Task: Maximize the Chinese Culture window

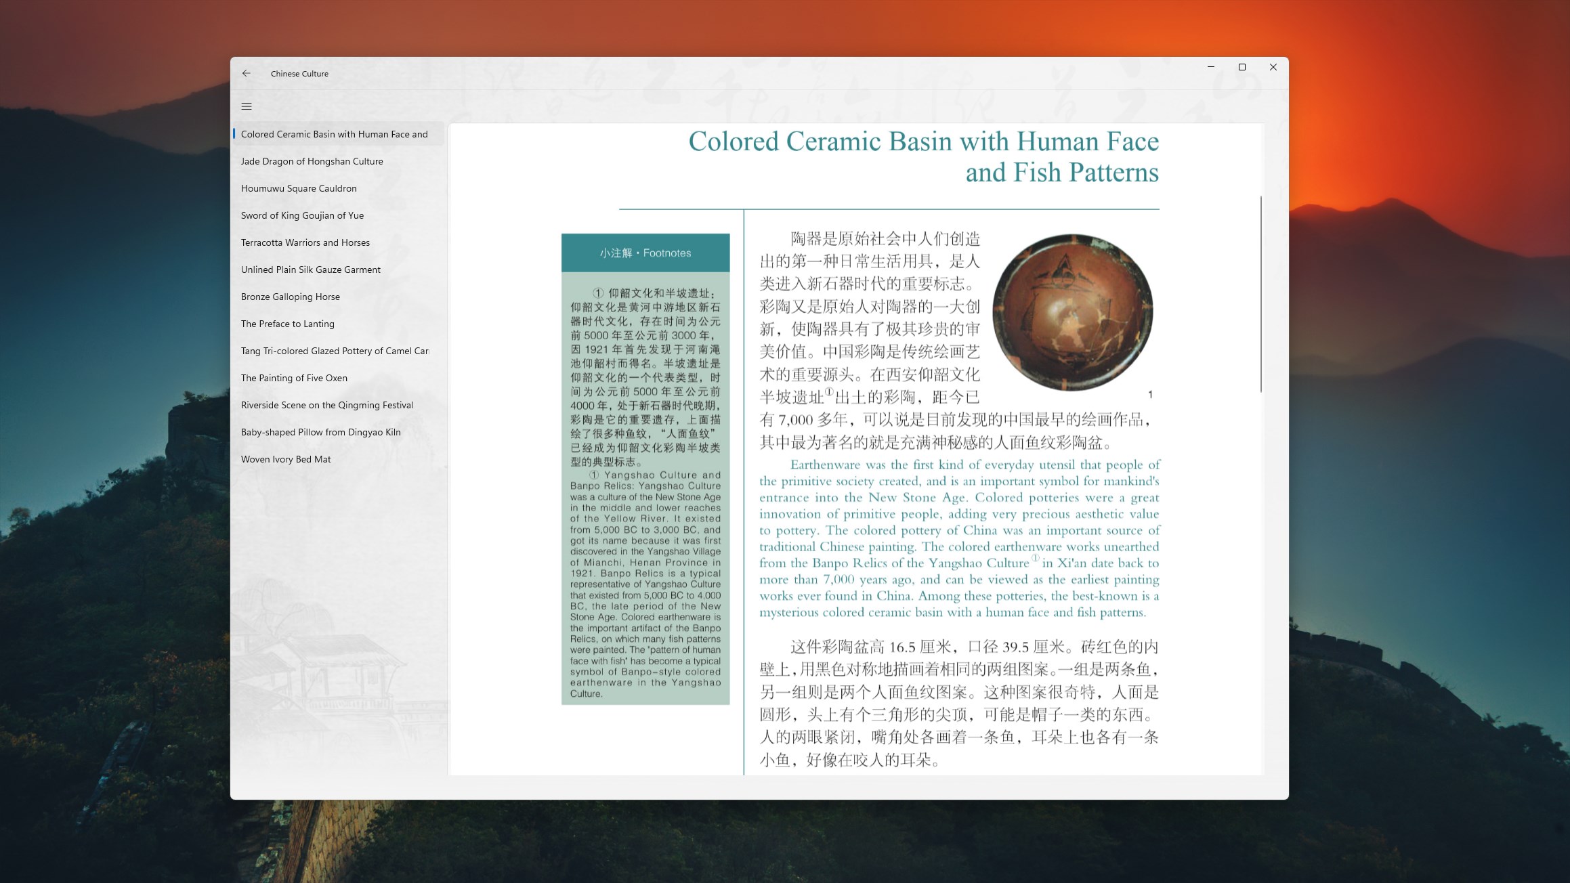Action: tap(1242, 67)
